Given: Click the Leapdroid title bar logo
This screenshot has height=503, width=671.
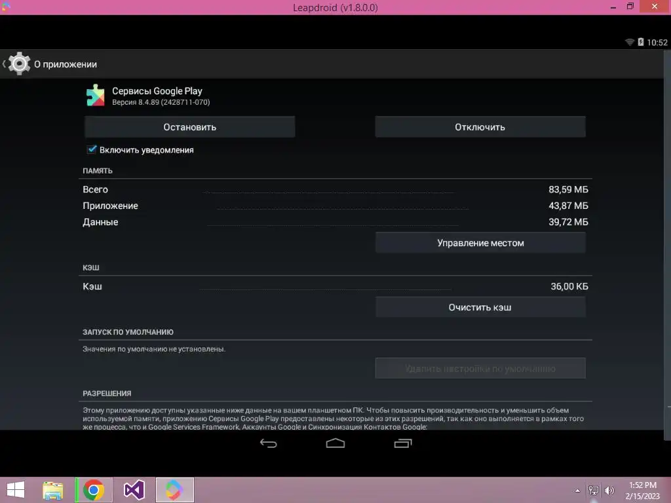Looking at the screenshot, I should [x=5, y=6].
